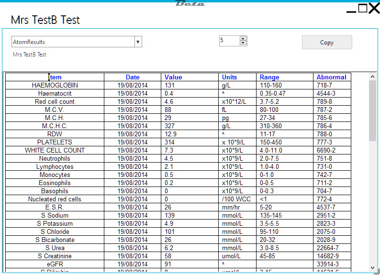Select the S Creatinine item cell
Viewport: 380px width, 275px height.
point(55,256)
